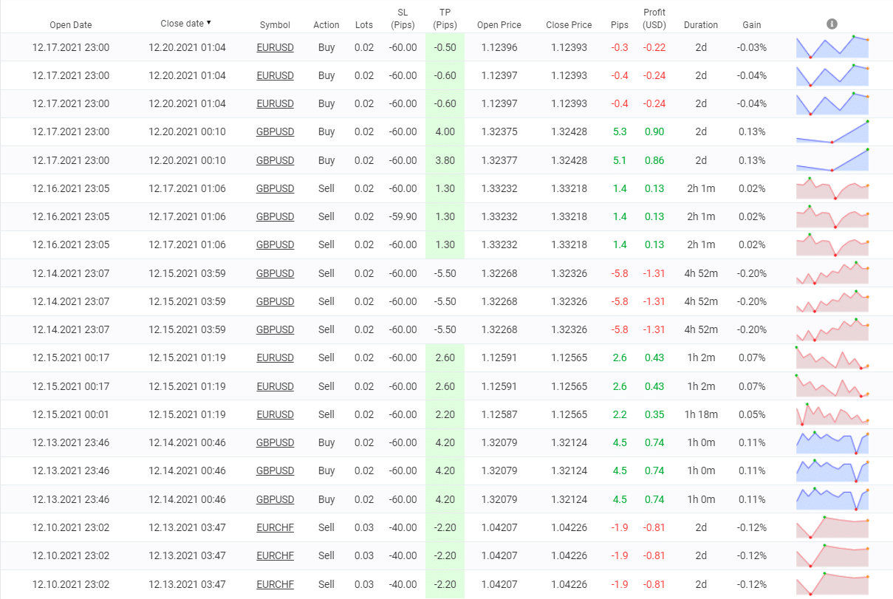Open the mini chart for the 1h 18m trade
The height and width of the screenshot is (599, 893).
[832, 414]
